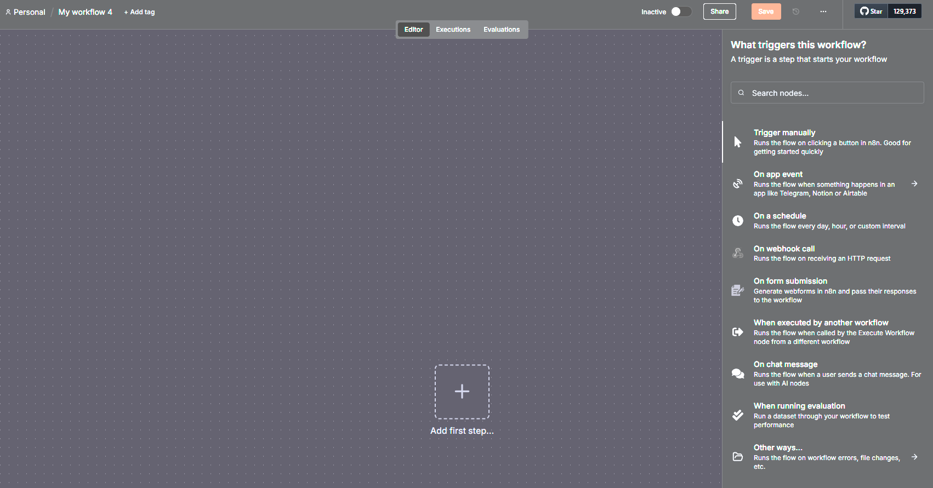This screenshot has height=488, width=933.
Task: Click the search magnifier icon
Action: click(741, 93)
